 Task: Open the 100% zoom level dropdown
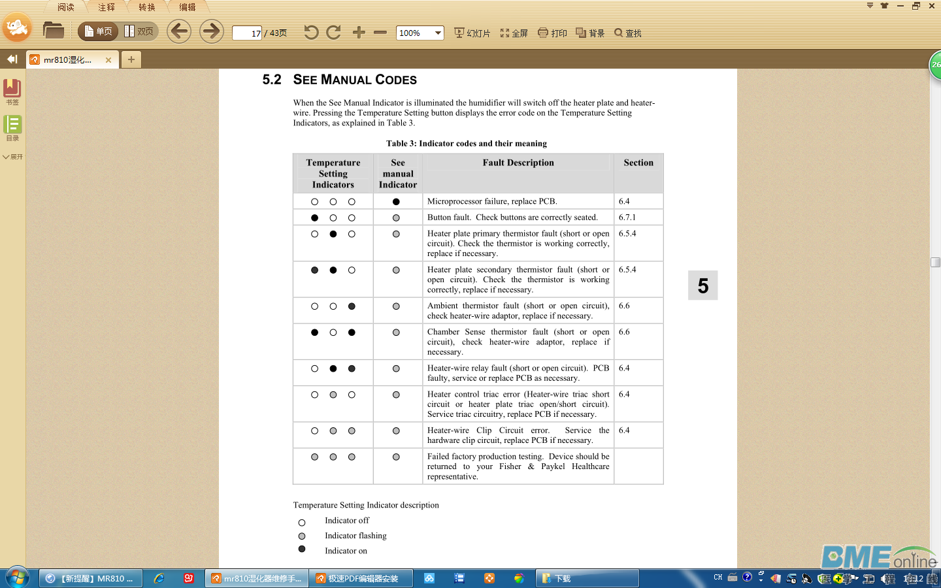coord(438,33)
